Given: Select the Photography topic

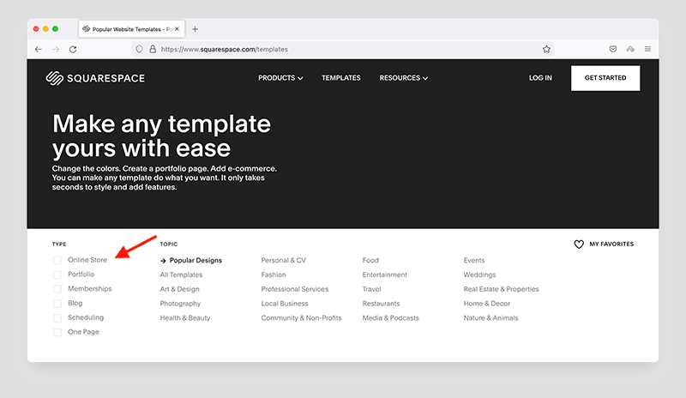Looking at the screenshot, I should pos(180,304).
